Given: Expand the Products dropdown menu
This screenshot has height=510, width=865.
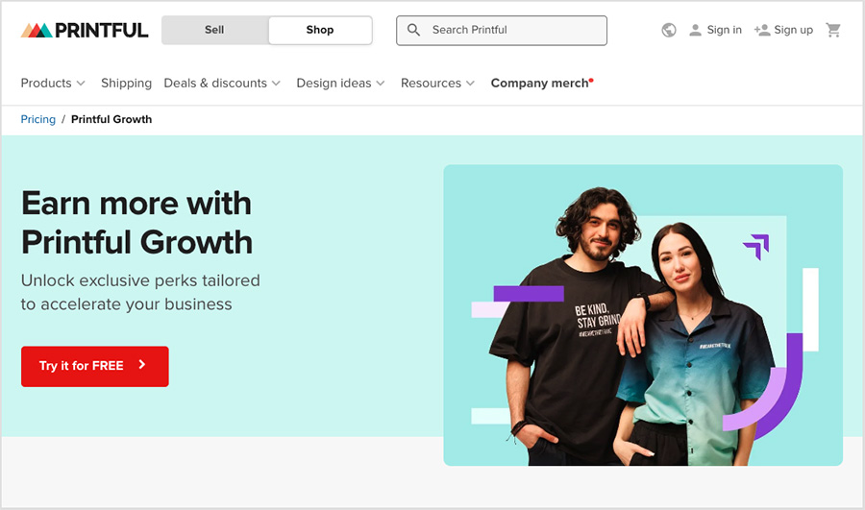Looking at the screenshot, I should tap(53, 83).
